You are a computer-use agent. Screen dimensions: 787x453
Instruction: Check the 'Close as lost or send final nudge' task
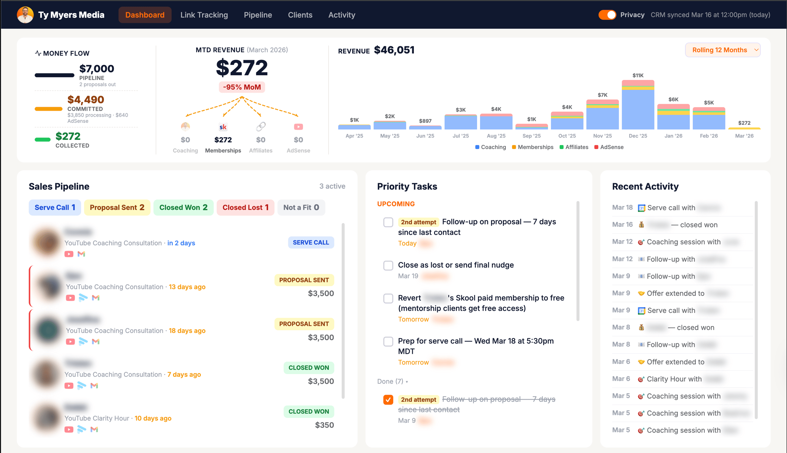tap(388, 265)
